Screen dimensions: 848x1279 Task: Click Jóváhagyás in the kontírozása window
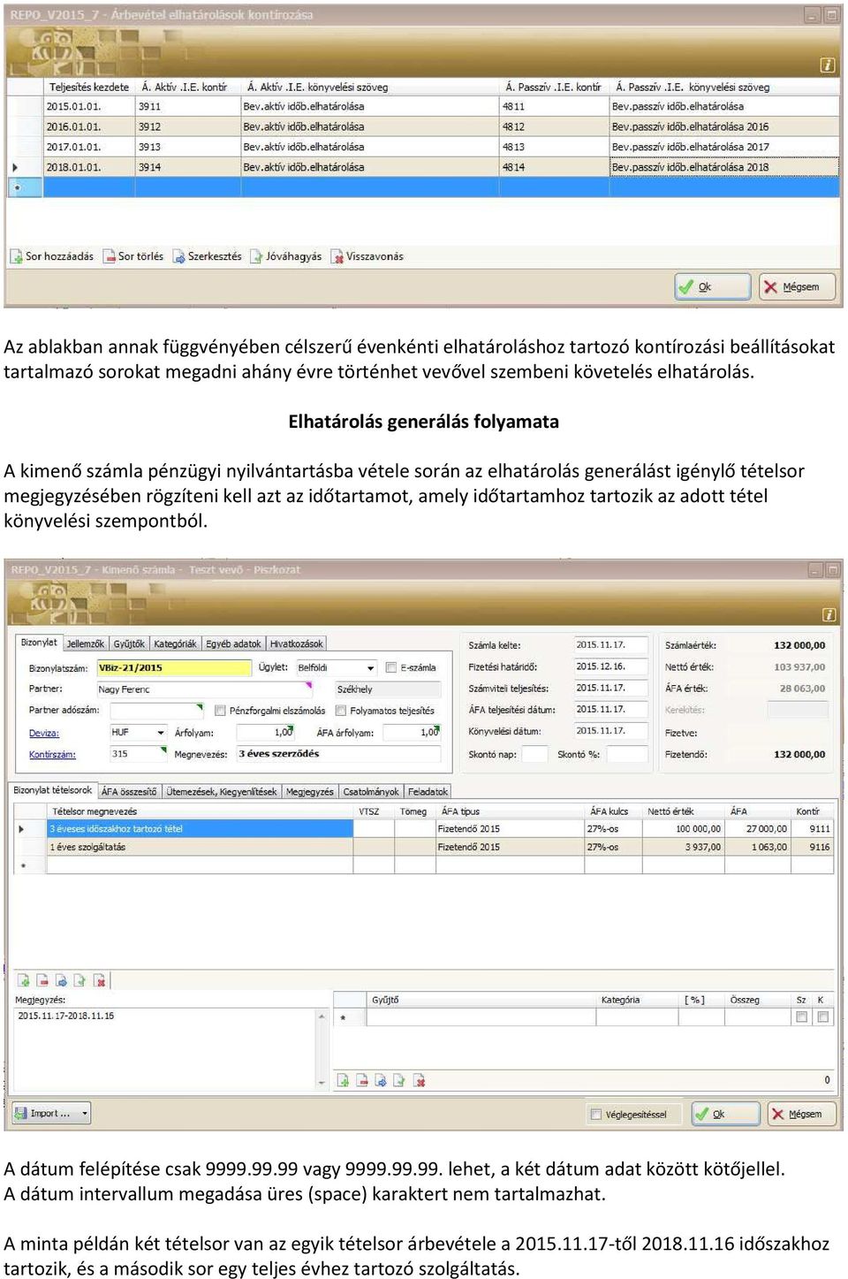(286, 256)
